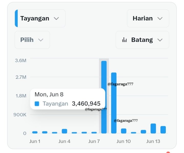Click the chevron next to Harian

click(160, 19)
